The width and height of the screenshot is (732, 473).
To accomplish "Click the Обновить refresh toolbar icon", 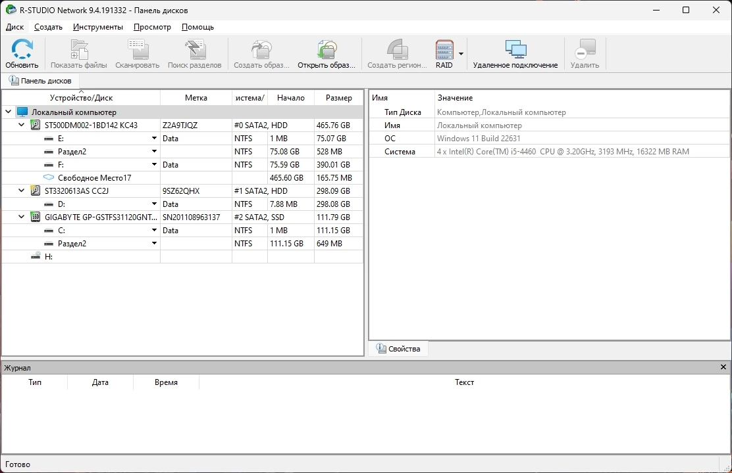I will [22, 49].
